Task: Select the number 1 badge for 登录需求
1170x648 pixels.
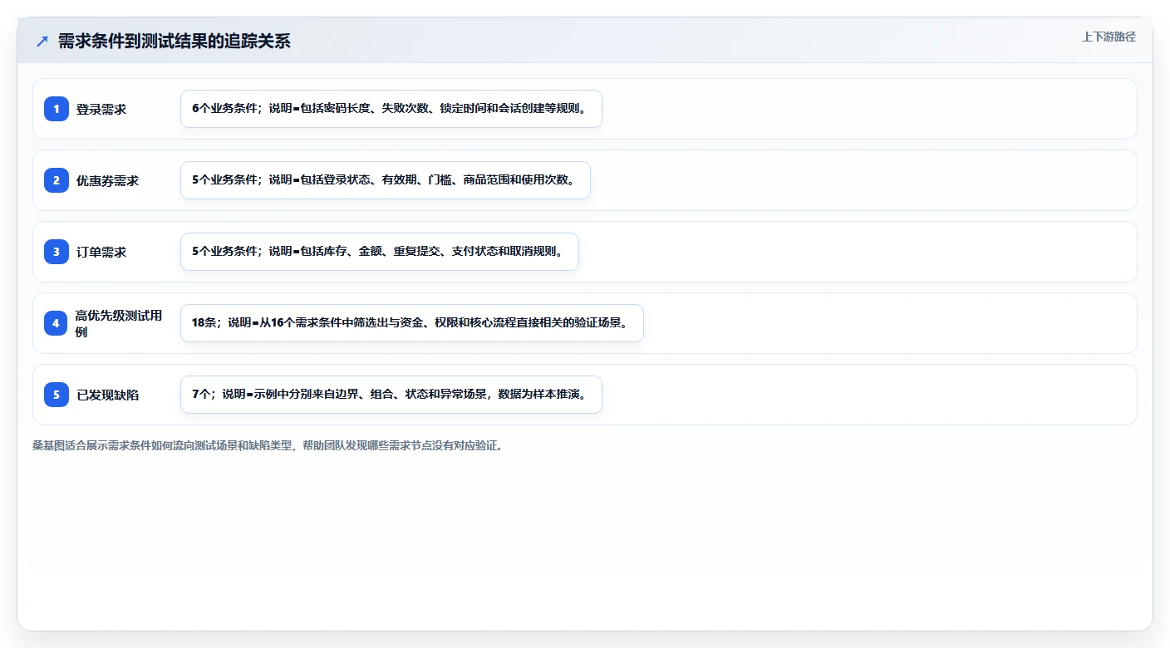Action: pyautogui.click(x=57, y=108)
